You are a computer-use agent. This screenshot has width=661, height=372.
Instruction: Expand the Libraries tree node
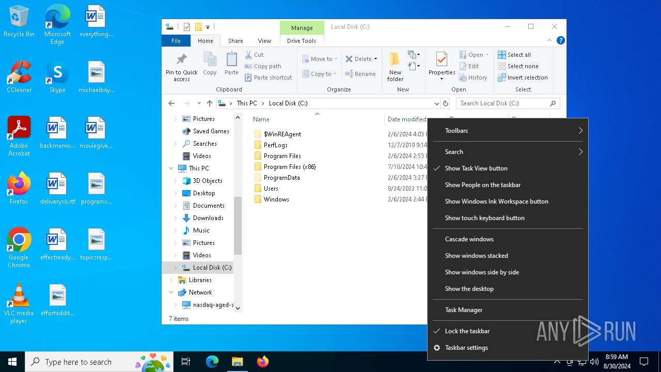point(171,280)
